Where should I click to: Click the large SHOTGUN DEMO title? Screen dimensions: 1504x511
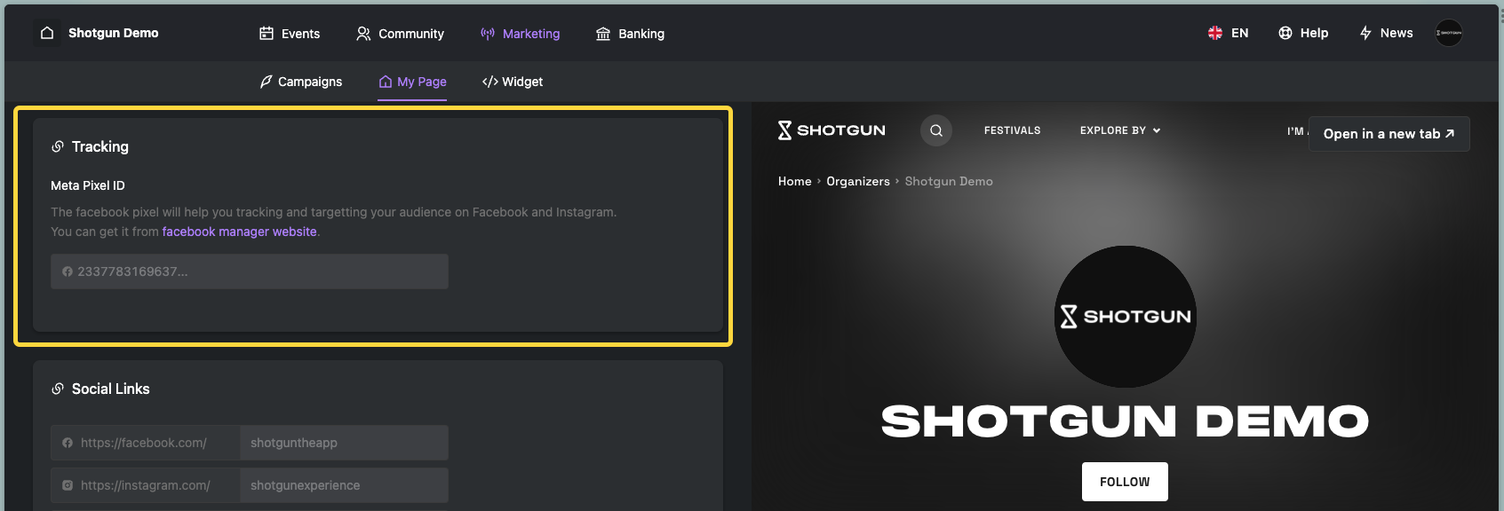click(1125, 421)
